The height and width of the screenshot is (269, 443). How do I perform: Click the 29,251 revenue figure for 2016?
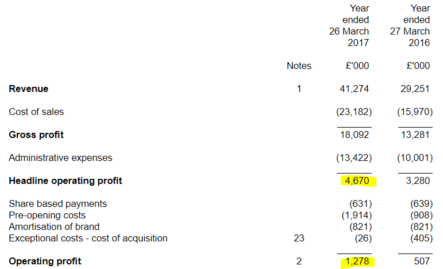pyautogui.click(x=415, y=89)
